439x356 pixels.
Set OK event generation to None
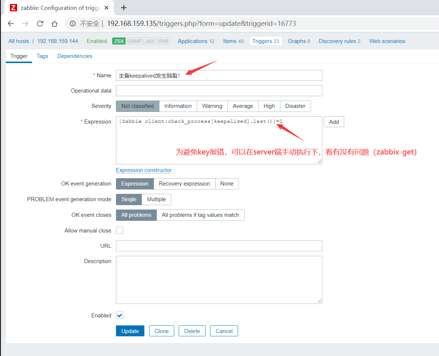(227, 184)
